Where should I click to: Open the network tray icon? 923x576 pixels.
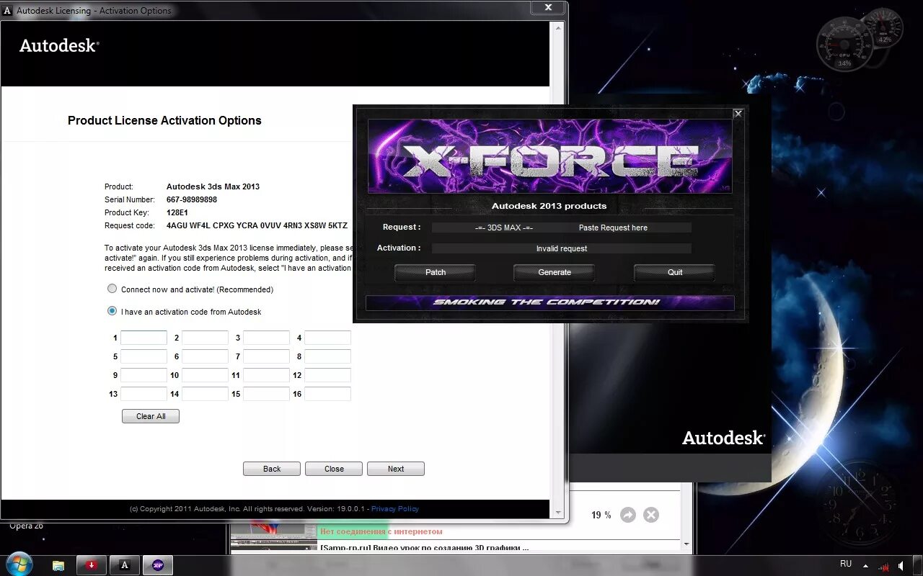click(x=883, y=567)
